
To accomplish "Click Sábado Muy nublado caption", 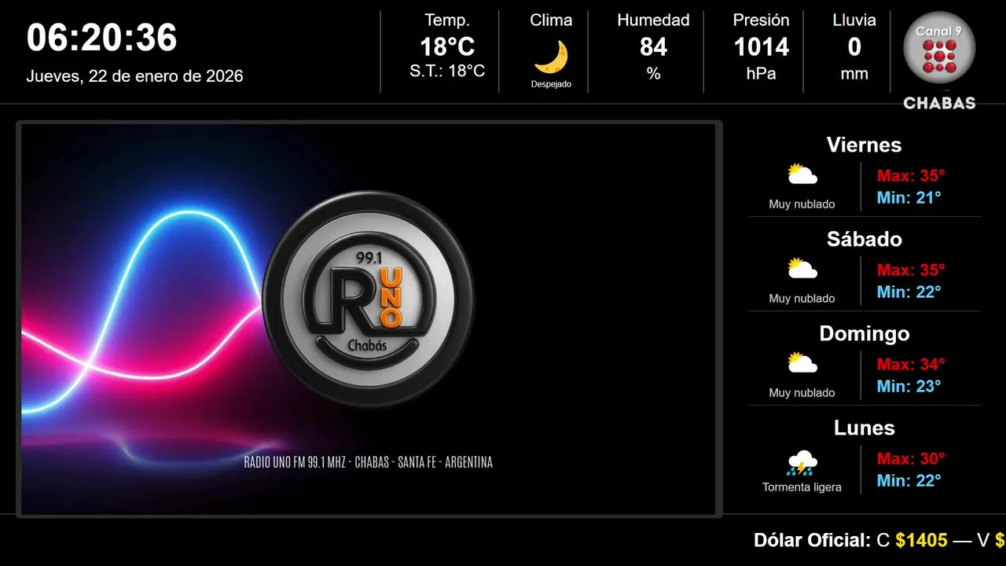I will click(802, 299).
